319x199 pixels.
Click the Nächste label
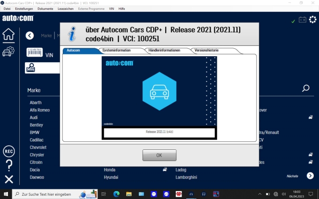coord(292,176)
